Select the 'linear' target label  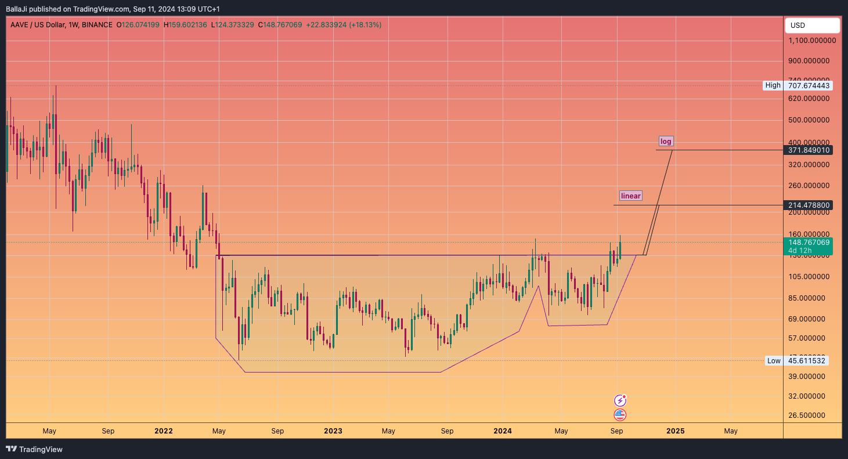tap(631, 196)
